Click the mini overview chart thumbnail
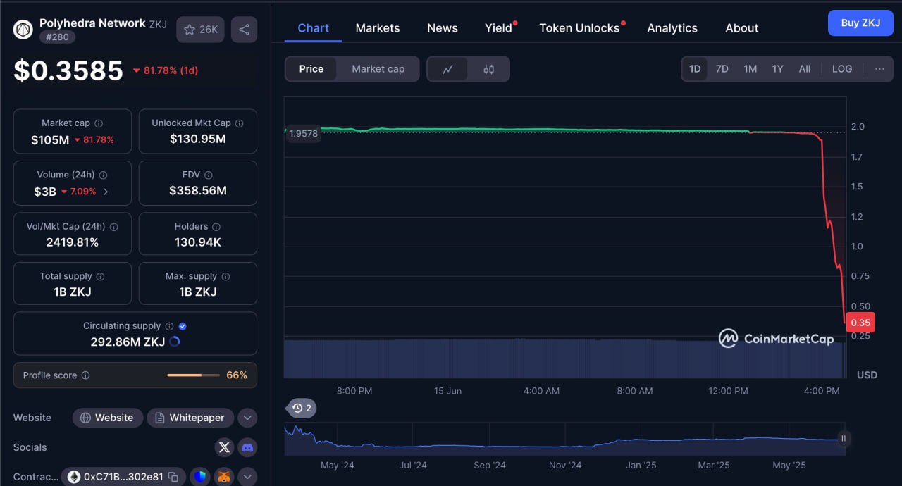Screen dimensions: 902x486 click(x=564, y=439)
